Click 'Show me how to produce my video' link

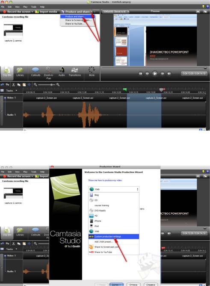105,180
